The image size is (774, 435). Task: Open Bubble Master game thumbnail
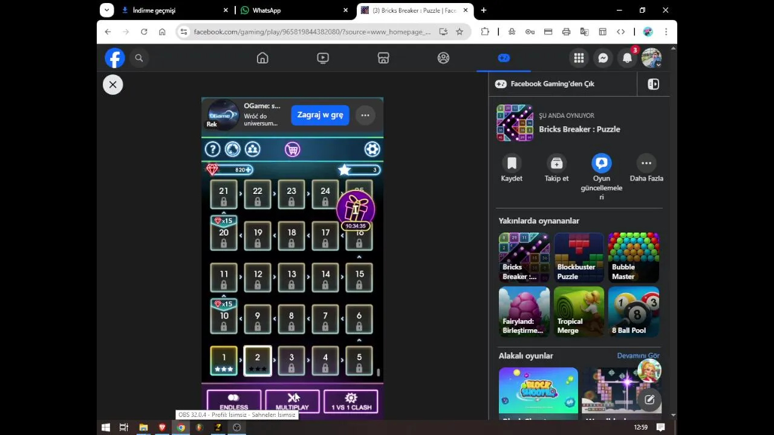(x=633, y=257)
